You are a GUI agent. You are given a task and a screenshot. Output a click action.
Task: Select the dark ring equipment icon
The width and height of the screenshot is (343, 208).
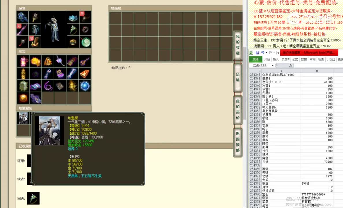click(x=85, y=29)
